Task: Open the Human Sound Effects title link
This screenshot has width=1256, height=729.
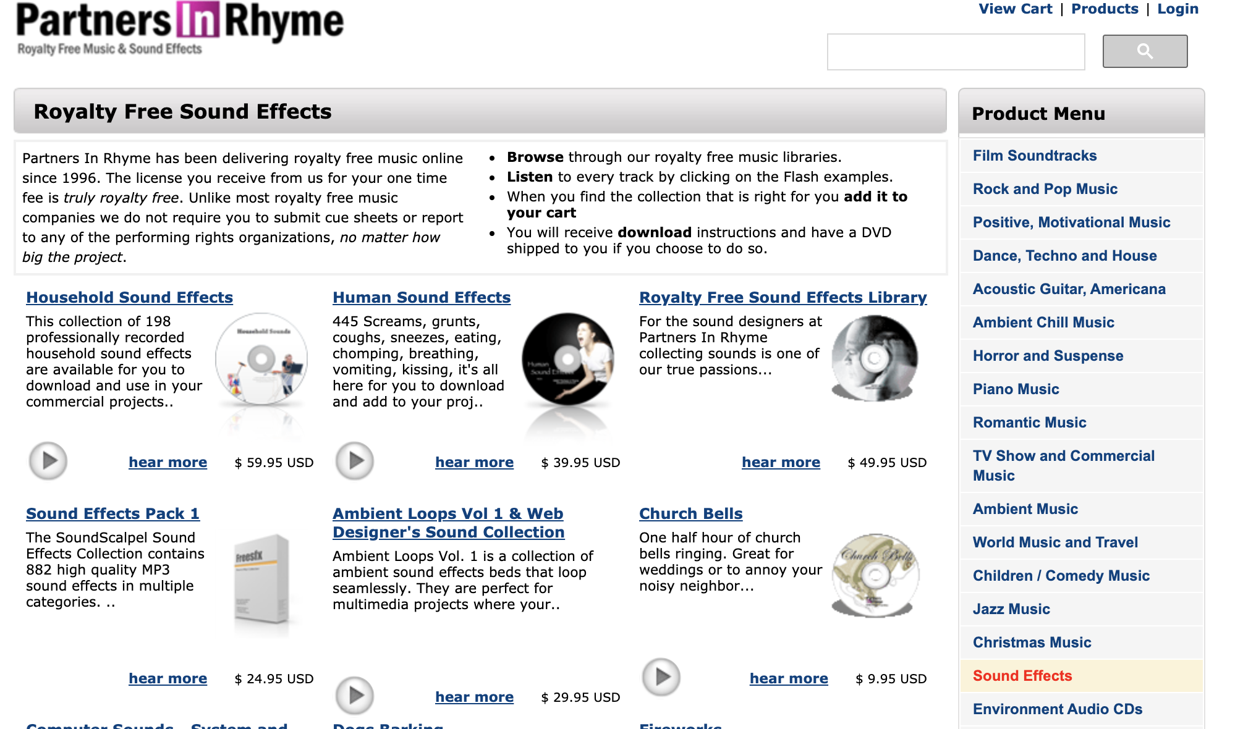Action: pos(422,298)
